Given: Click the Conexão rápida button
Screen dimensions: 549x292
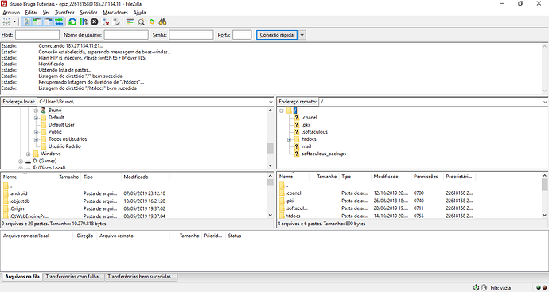Looking at the screenshot, I should point(277,35).
